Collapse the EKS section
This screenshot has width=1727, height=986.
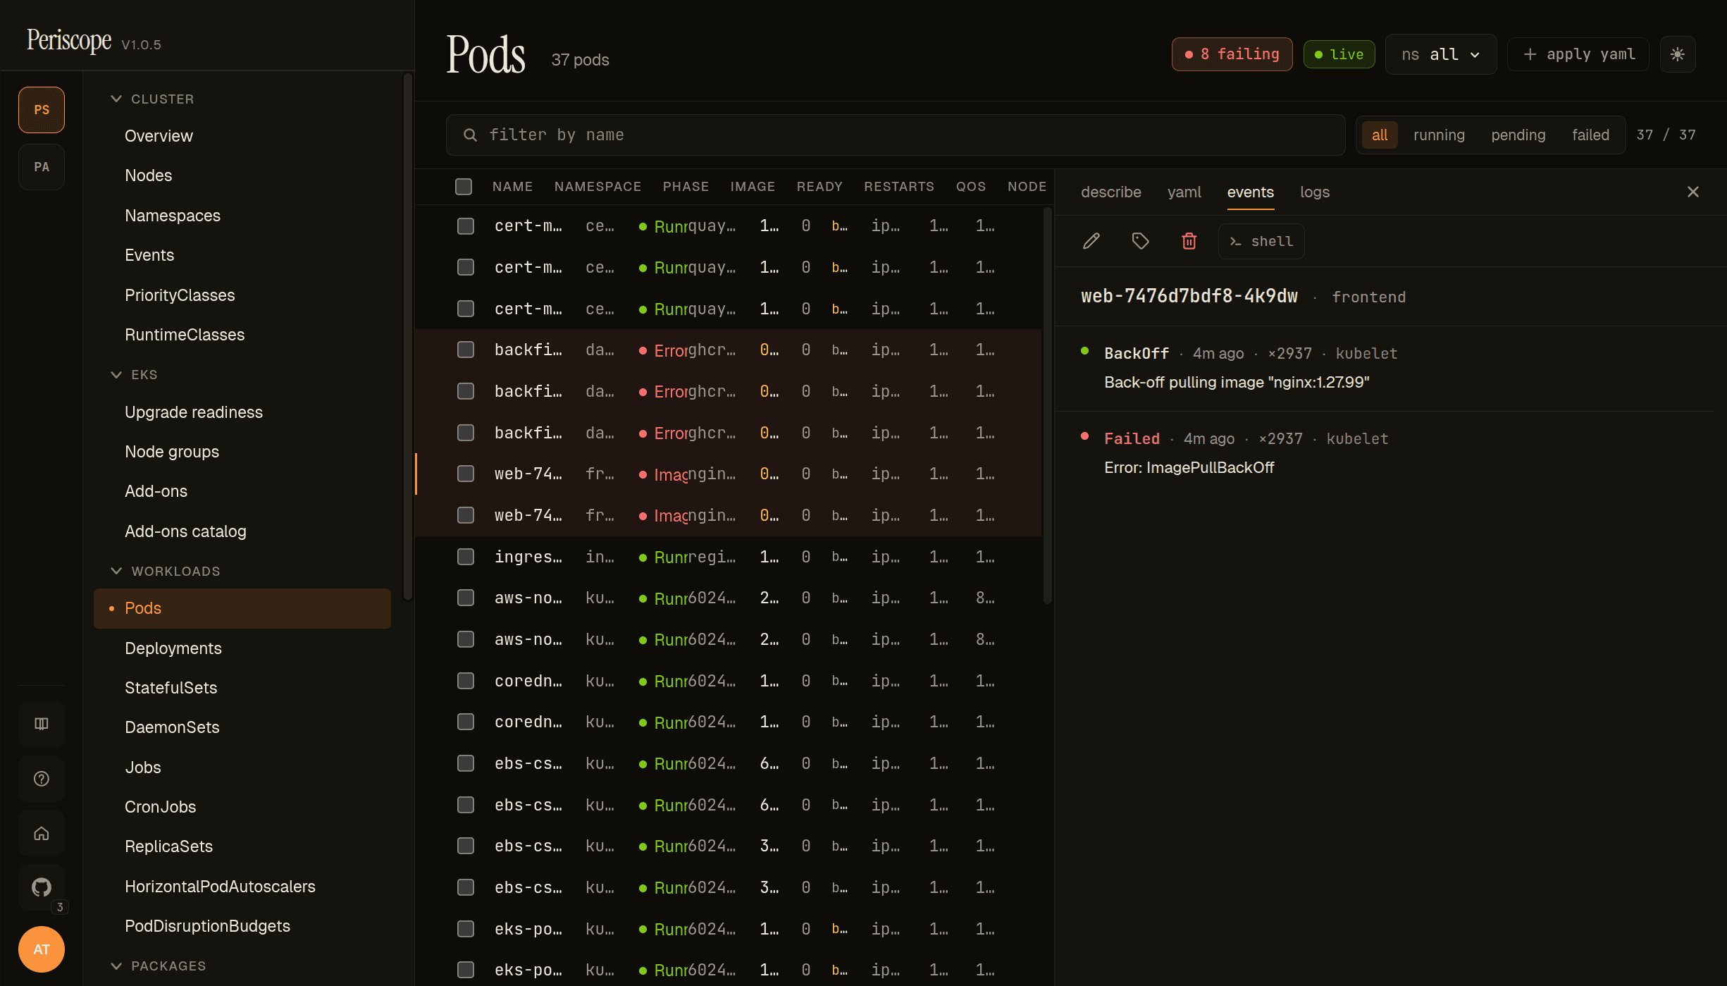[134, 374]
